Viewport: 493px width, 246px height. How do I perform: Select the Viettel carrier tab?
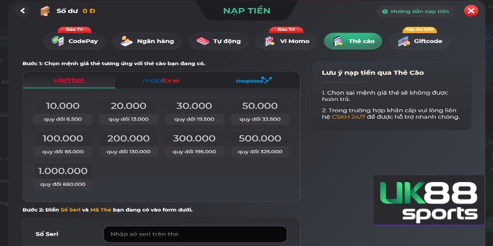[x=69, y=81]
